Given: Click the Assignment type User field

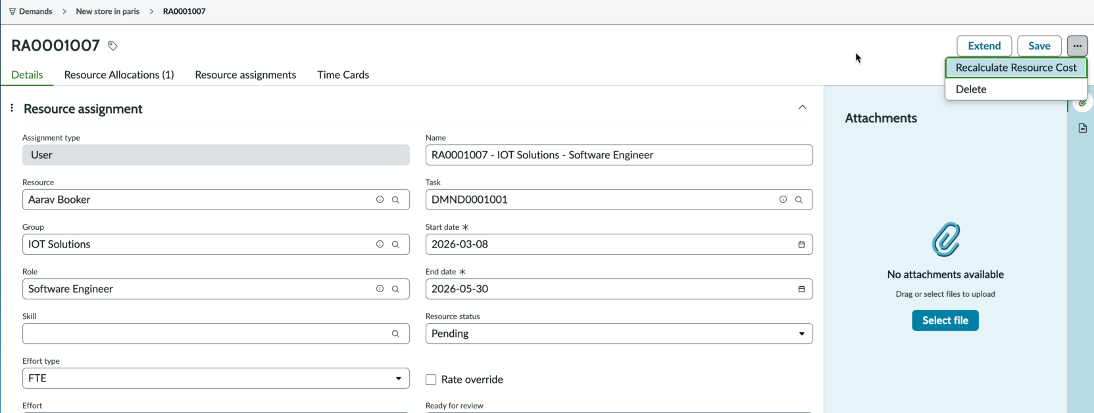Looking at the screenshot, I should (x=216, y=155).
